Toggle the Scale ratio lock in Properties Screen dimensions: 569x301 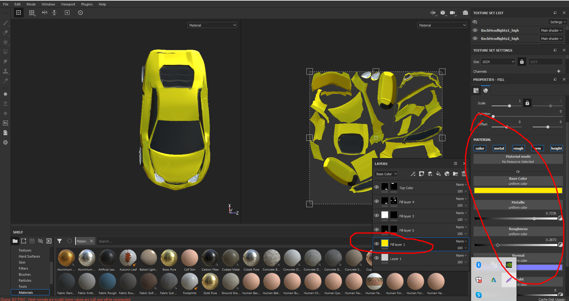(527, 103)
